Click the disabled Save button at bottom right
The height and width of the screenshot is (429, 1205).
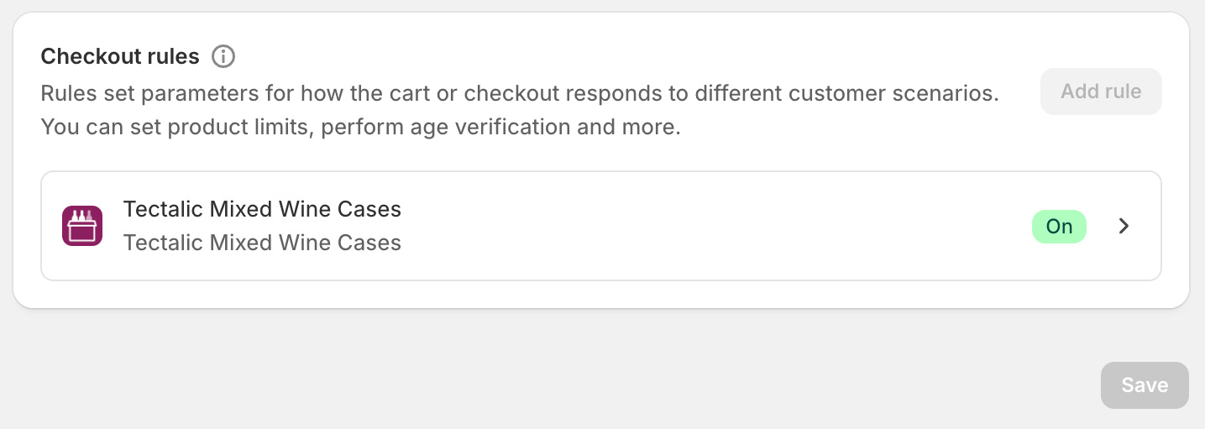pyautogui.click(x=1145, y=385)
